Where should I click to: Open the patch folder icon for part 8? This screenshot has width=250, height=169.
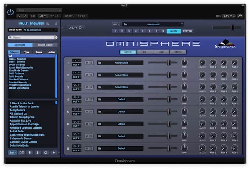(100, 148)
